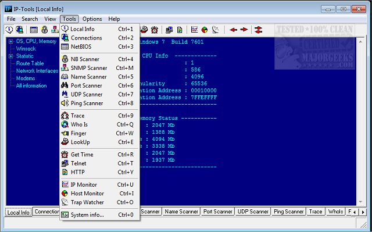This screenshot has height=232, width=372.
Task: Click the NetBIOS grid icon in the toolbar
Action: (34, 30)
